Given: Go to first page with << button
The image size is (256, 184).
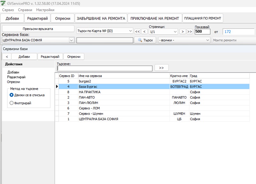Looking at the screenshot, I should (x=137, y=31).
